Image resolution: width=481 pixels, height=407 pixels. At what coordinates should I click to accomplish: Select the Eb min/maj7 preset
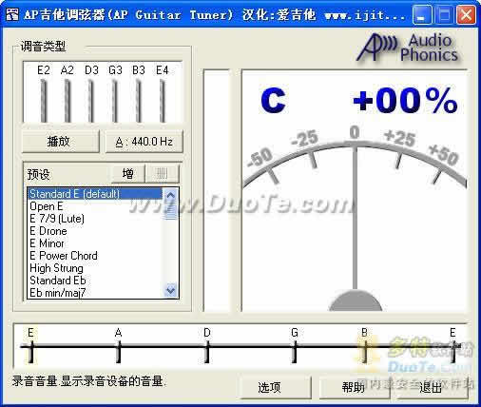coord(95,292)
